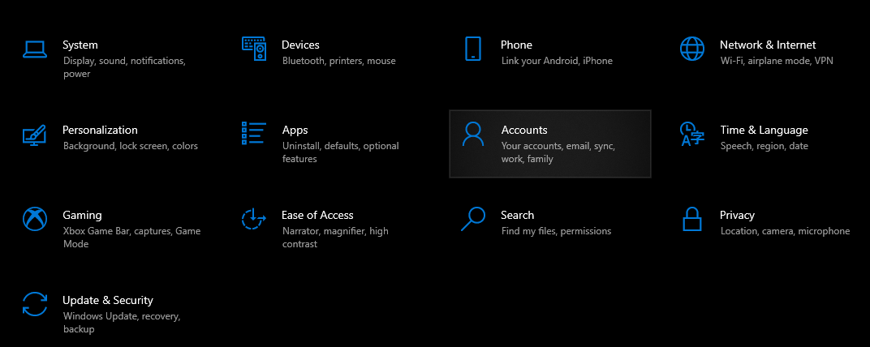Image resolution: width=870 pixels, height=347 pixels.
Task: Click 'Location, camera, microphone' description text
Action: click(x=785, y=231)
